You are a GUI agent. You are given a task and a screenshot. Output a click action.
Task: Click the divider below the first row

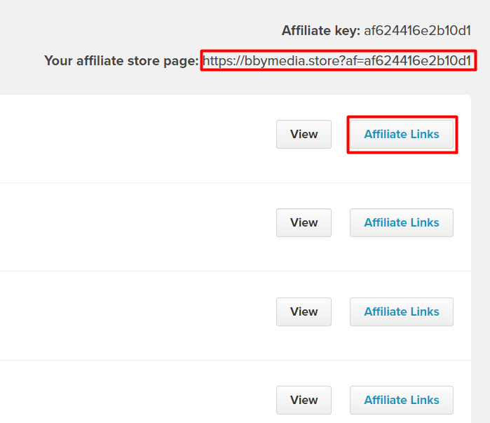(x=236, y=183)
